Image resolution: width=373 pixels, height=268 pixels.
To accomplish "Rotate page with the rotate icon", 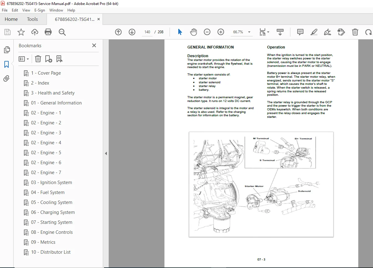I will [x=368, y=32].
